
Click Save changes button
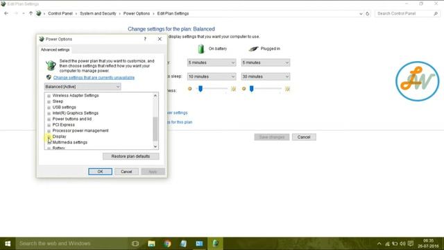click(272, 137)
